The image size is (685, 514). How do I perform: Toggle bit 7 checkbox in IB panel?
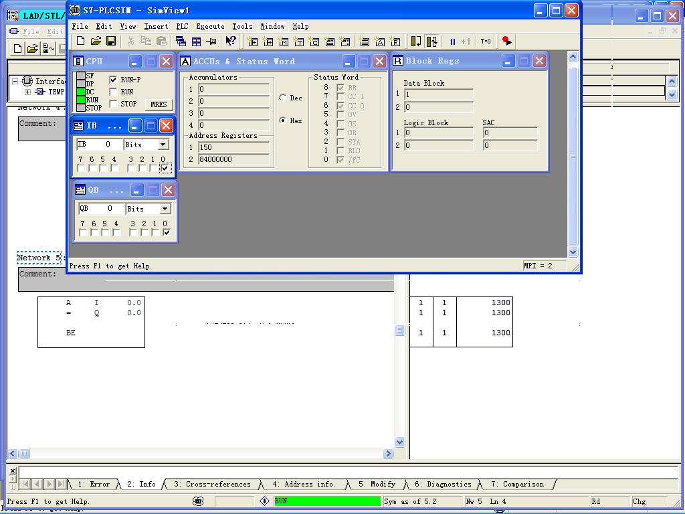[81, 168]
